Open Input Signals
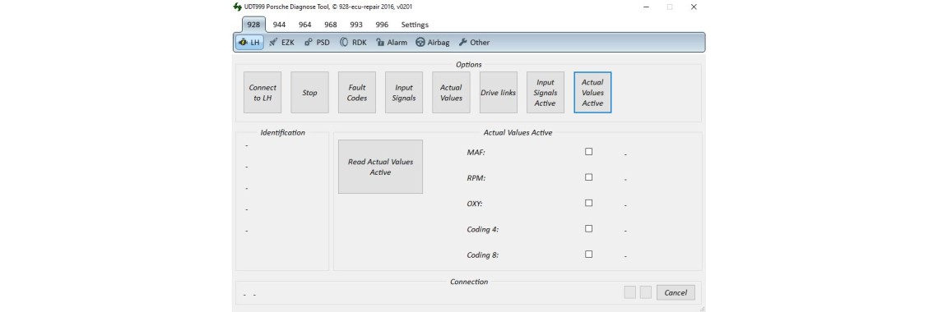This screenshot has height=312, width=938. coord(404,93)
